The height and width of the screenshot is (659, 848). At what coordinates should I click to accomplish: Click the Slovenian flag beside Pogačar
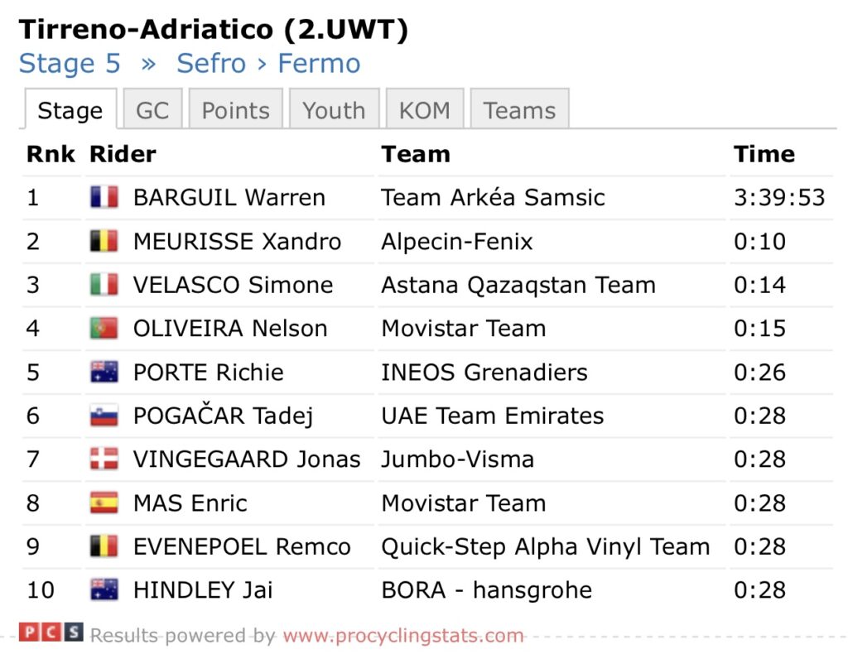104,416
